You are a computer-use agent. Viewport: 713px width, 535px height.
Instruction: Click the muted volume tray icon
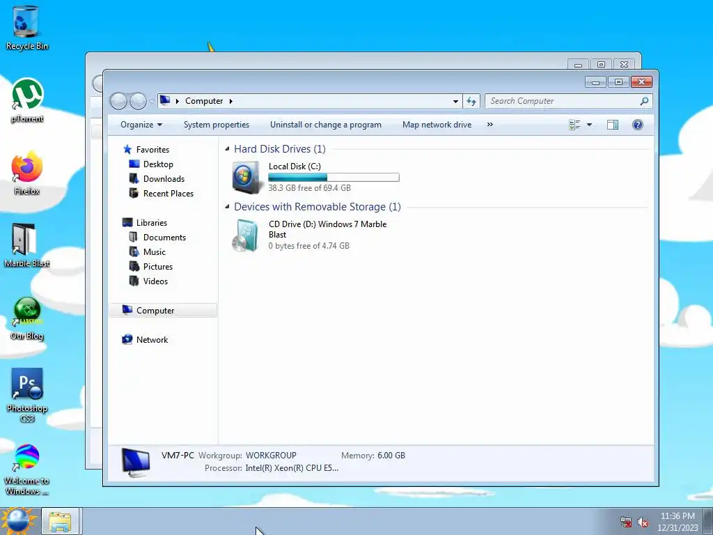click(x=643, y=522)
